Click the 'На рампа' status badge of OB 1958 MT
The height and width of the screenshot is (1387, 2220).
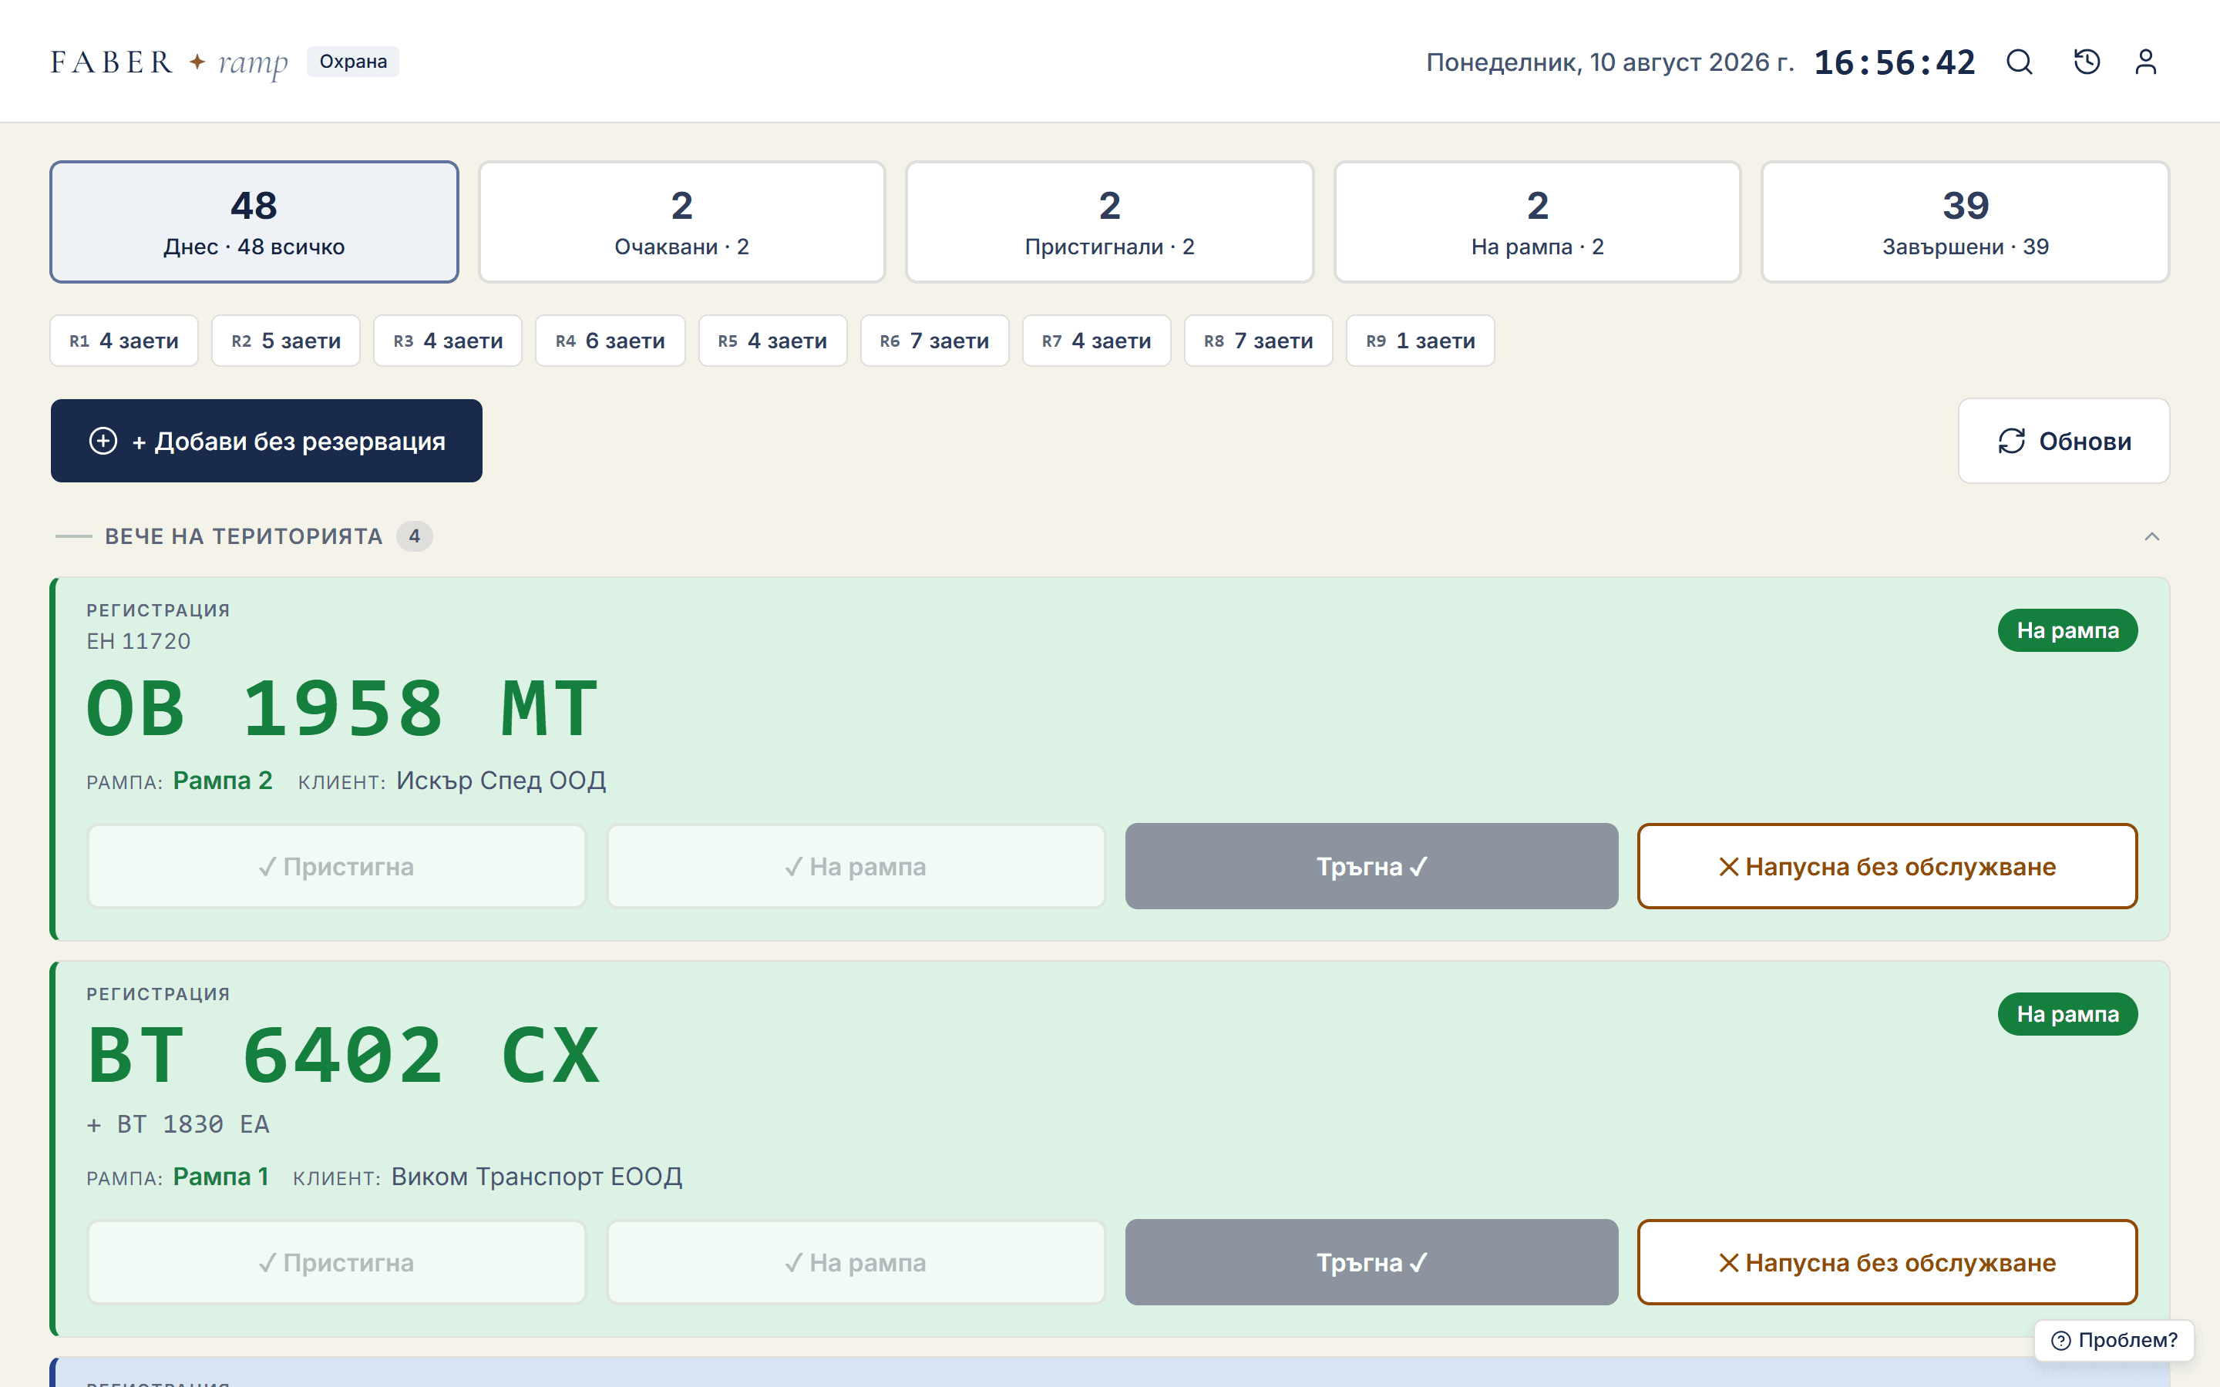tap(2067, 631)
